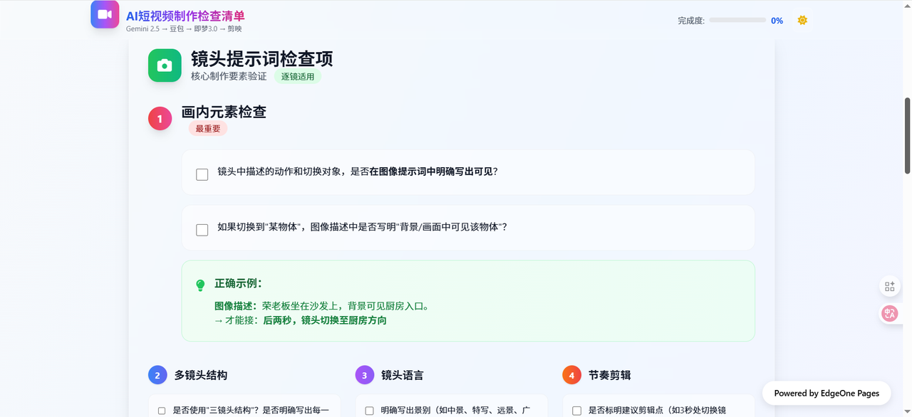Enable the 是否使用"三镜头结构" checkbox

pyautogui.click(x=162, y=411)
